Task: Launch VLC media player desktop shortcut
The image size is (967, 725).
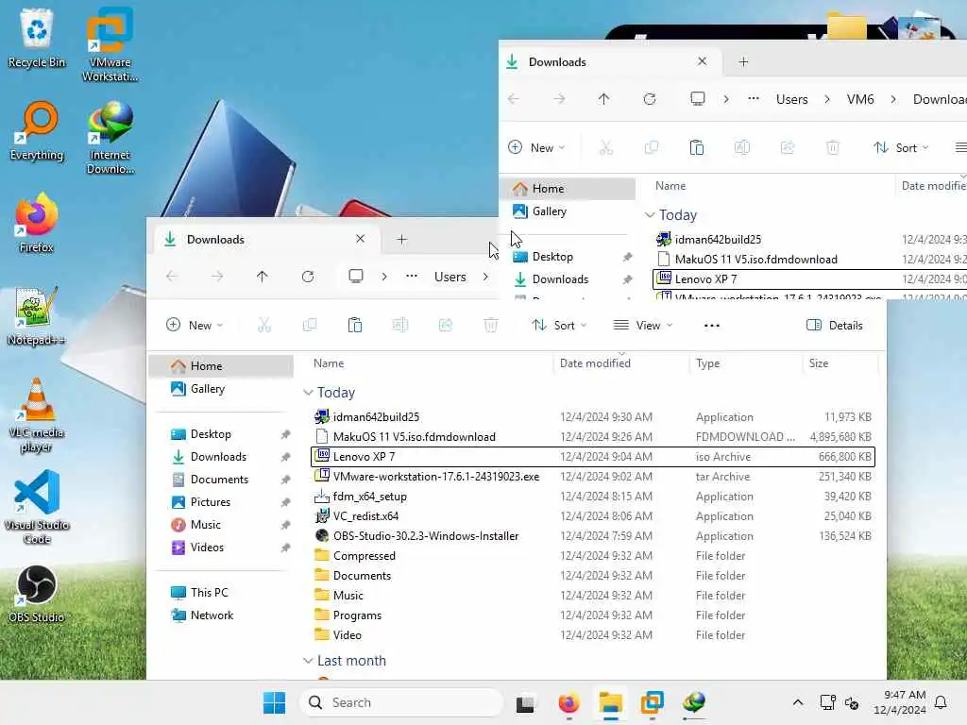Action: [37, 415]
